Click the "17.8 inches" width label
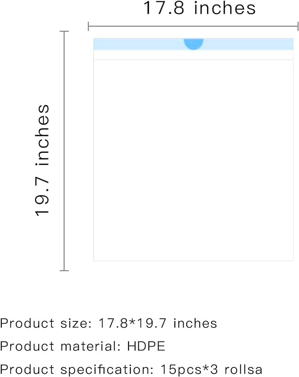299x377 pixels. pyautogui.click(x=199, y=8)
